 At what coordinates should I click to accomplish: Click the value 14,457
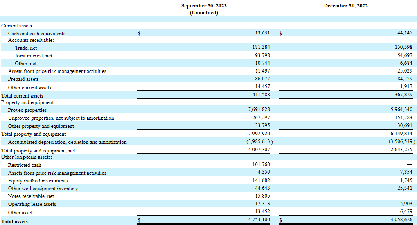262,86
